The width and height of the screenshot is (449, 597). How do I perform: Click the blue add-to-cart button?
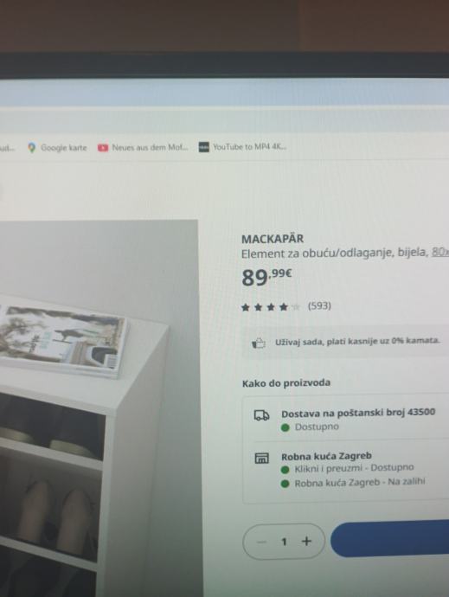(x=390, y=539)
